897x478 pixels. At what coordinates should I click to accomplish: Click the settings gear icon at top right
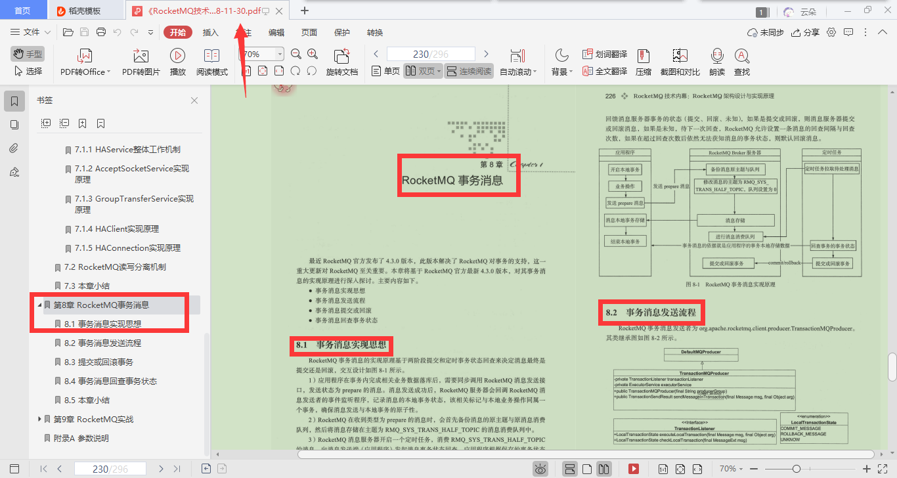click(831, 32)
